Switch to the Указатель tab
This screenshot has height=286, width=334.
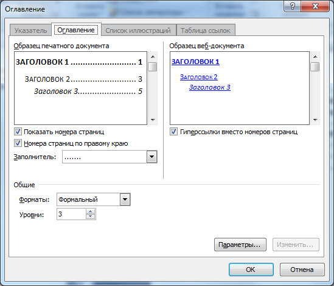[30, 30]
